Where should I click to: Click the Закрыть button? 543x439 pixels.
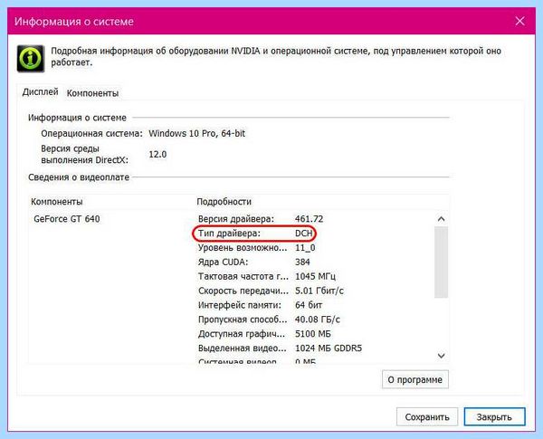pyautogui.click(x=494, y=417)
